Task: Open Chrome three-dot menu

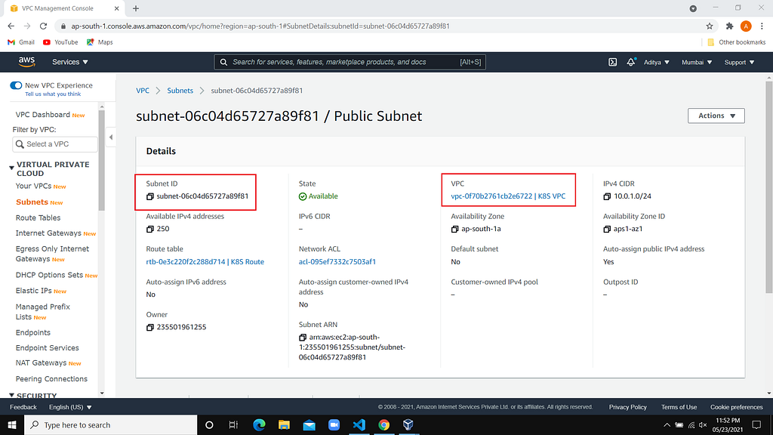Action: coord(762,26)
